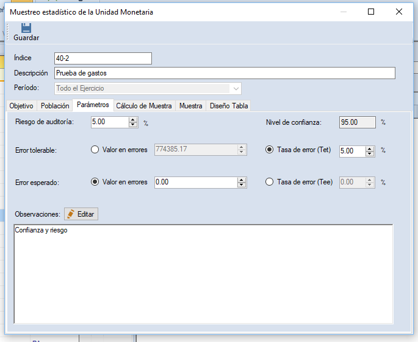This screenshot has width=418, height=342.
Task: Select Tasa de error (Tet) option
Action: click(270, 150)
